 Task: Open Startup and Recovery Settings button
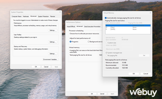coord(53,54)
